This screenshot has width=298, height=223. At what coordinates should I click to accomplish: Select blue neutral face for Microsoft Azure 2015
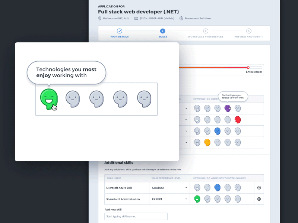pos(218,188)
